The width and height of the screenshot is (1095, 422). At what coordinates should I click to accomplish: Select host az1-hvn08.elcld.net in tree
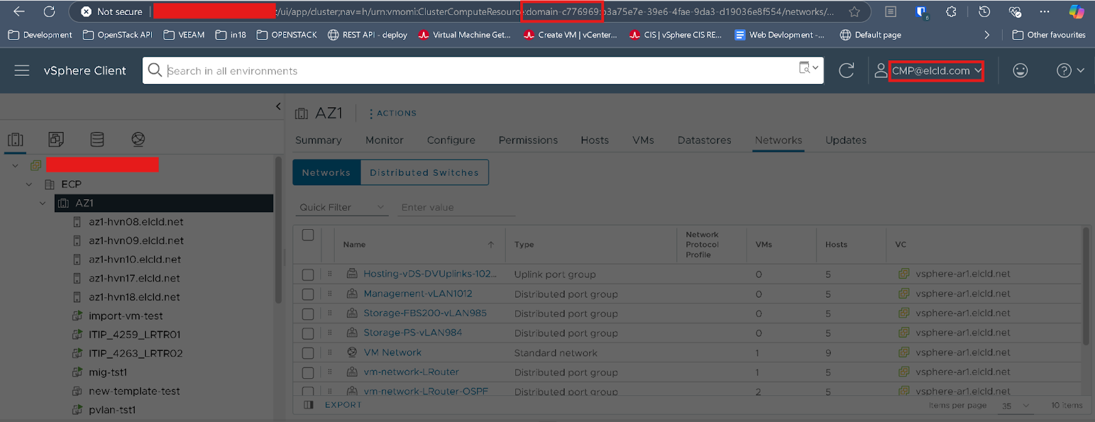click(136, 222)
